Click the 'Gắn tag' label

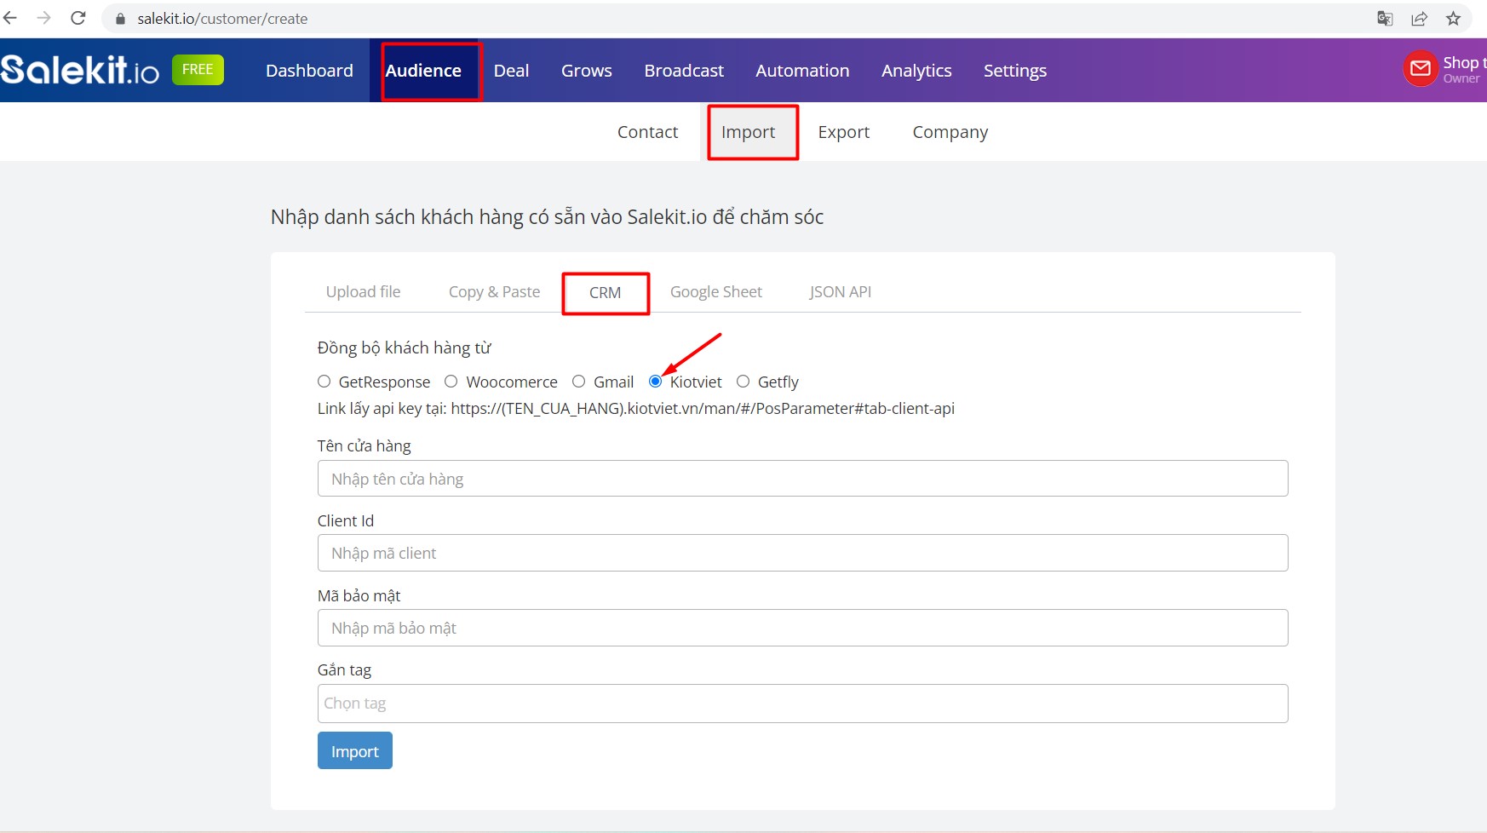[x=344, y=669]
